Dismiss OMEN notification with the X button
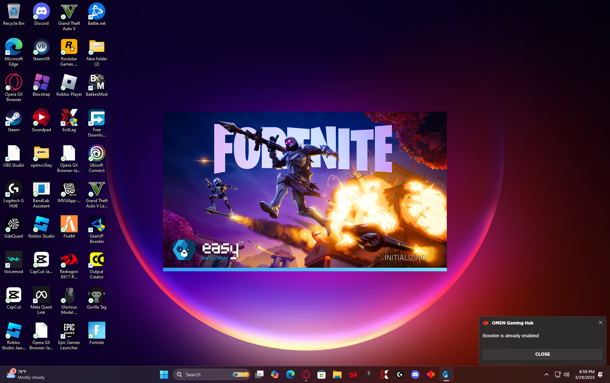The image size is (610, 383). tap(600, 322)
